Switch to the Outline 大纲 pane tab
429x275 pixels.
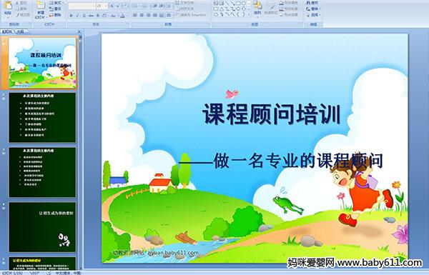pos(20,31)
